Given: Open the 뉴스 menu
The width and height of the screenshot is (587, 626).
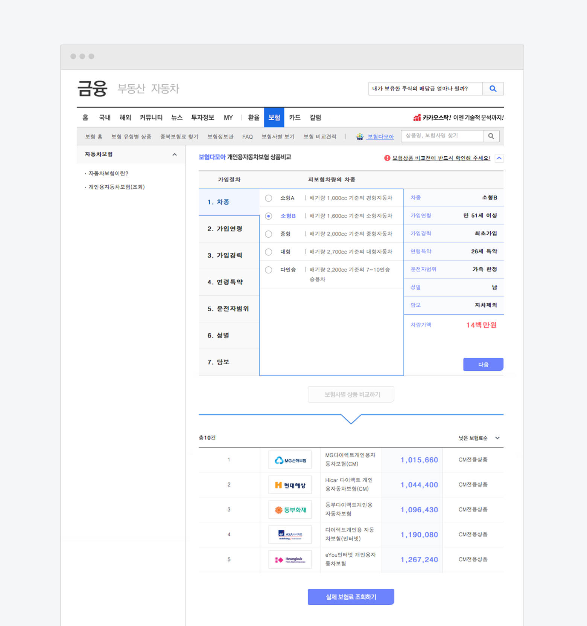Looking at the screenshot, I should pyautogui.click(x=177, y=118).
